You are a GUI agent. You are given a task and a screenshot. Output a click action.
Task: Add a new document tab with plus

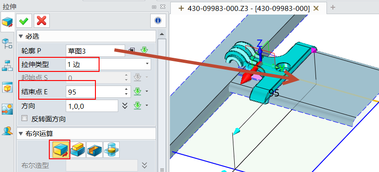point(333,7)
